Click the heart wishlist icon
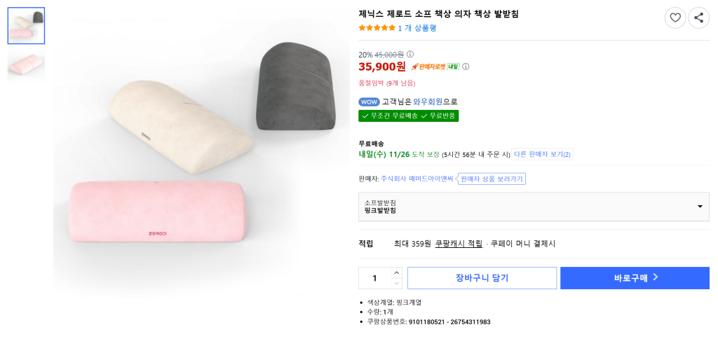The width and height of the screenshot is (718, 339). tap(675, 18)
